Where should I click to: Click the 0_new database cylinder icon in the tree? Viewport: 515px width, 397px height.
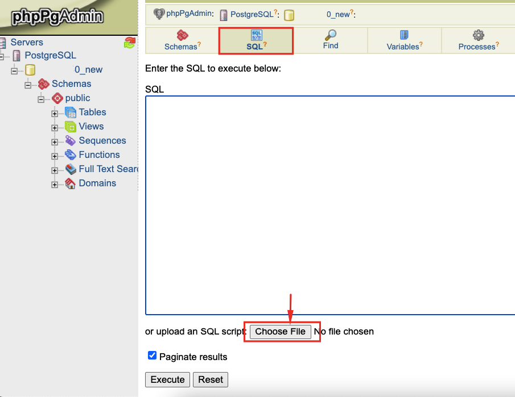point(30,70)
